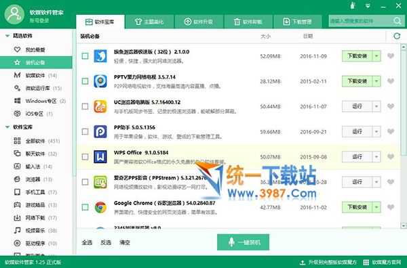Favorite PPTV with its heart icon
Viewport: 407px width, 268px height.
click(x=391, y=81)
